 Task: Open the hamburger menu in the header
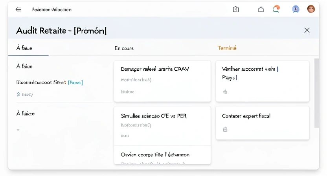(x=18, y=9)
